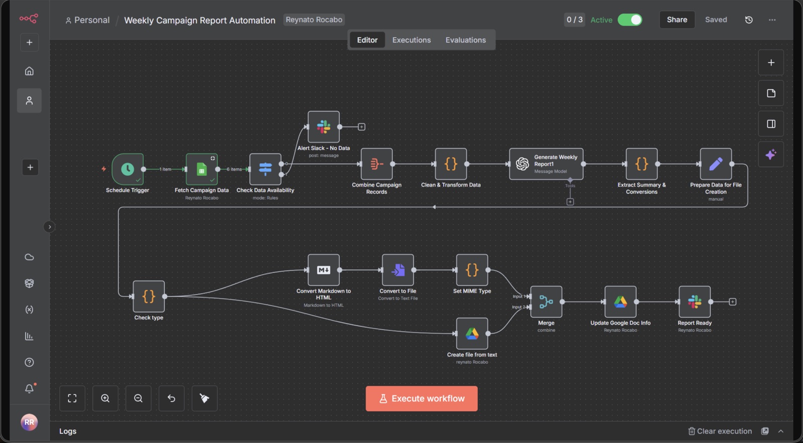Reset canvas zoom with the undo arrow icon
The height and width of the screenshot is (443, 803).
pyautogui.click(x=172, y=398)
